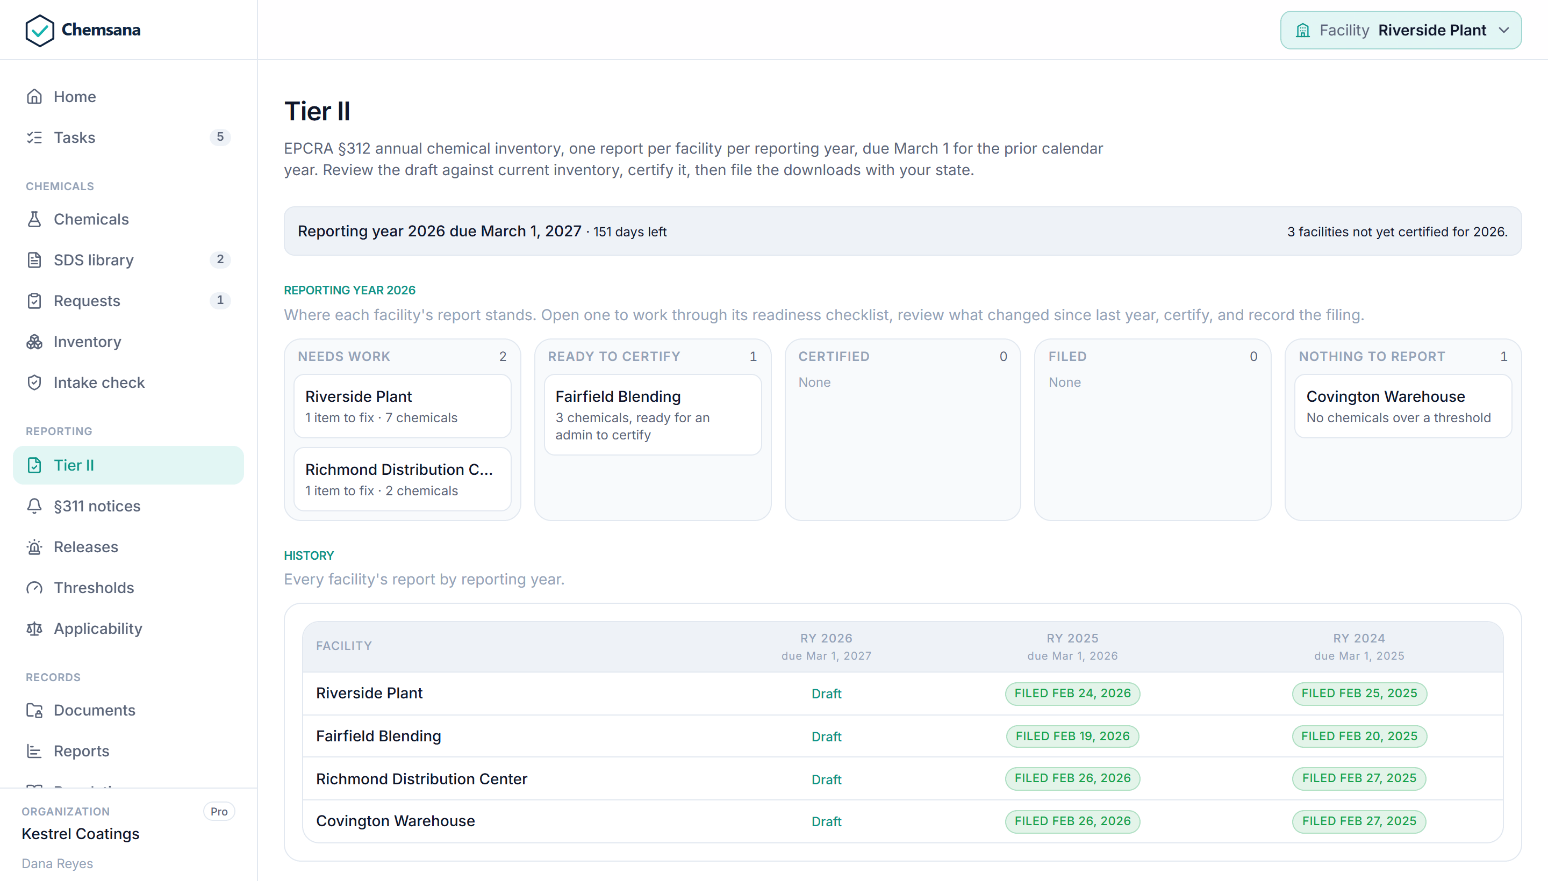Click the Tasks checklist icon
The height and width of the screenshot is (881, 1548).
tap(34, 138)
